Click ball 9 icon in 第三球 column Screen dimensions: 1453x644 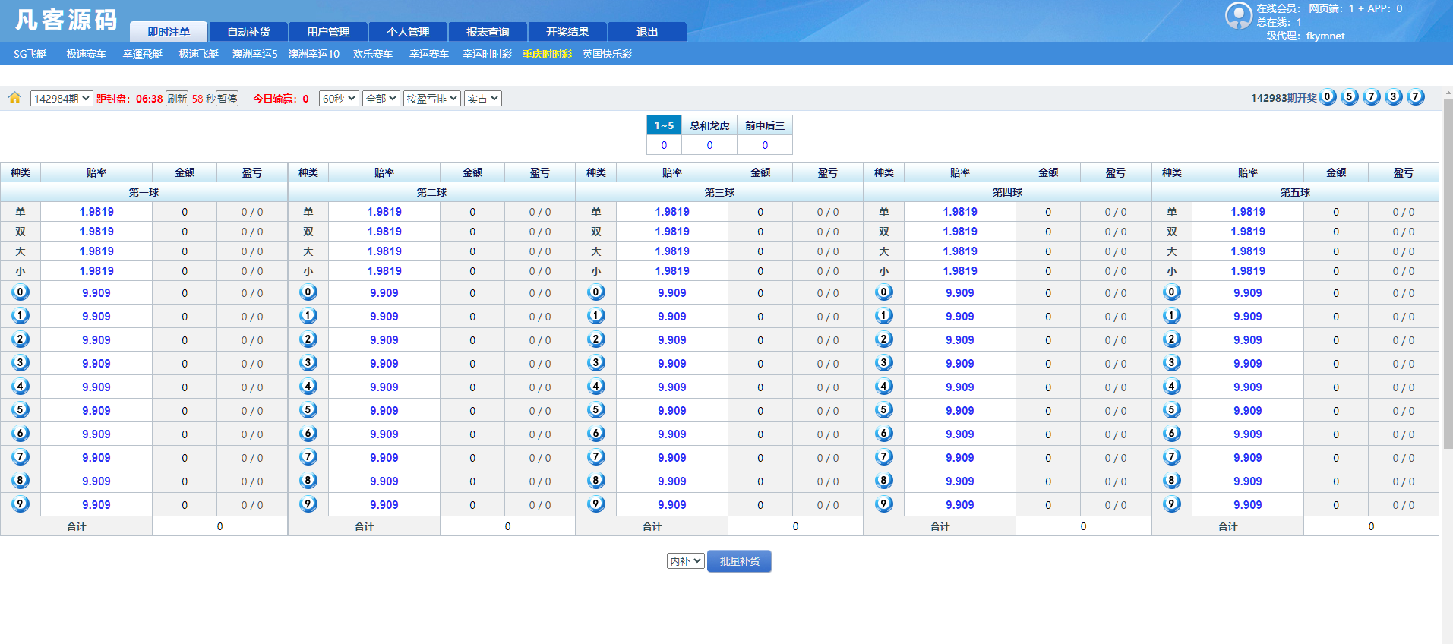pos(595,504)
